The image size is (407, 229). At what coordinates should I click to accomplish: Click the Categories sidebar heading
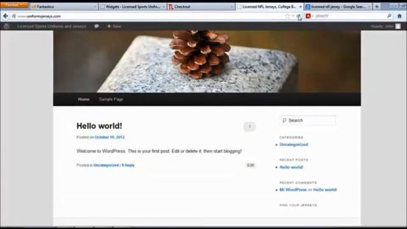click(291, 137)
